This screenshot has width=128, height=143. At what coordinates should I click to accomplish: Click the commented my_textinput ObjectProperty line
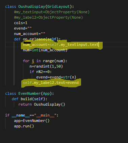pyautogui.click(x=52, y=12)
